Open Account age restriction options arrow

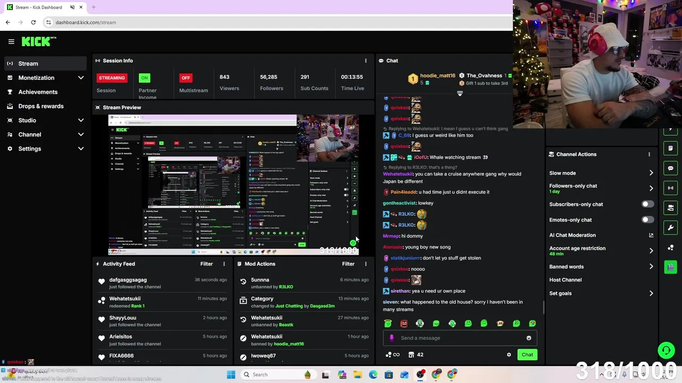point(651,251)
